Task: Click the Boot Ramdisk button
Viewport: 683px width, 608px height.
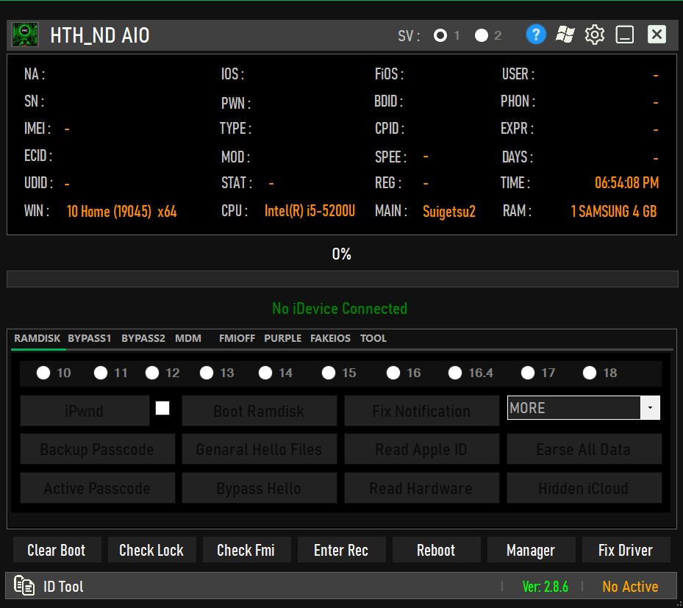Action: (260, 411)
